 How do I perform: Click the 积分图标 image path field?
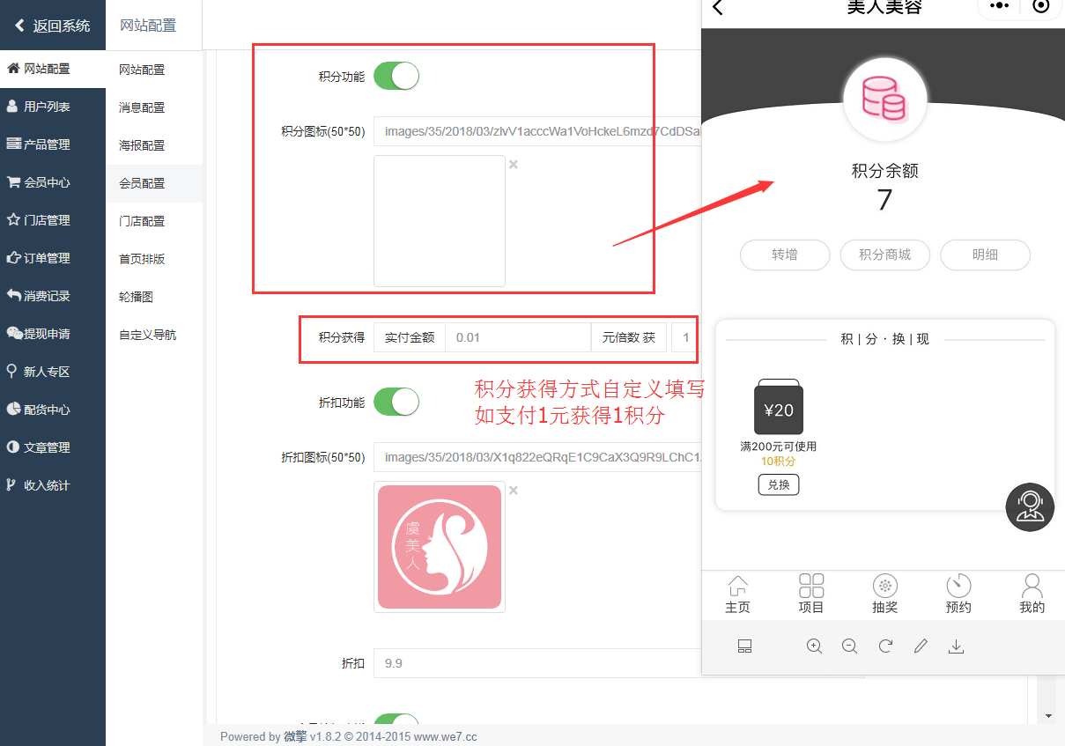[x=537, y=132]
